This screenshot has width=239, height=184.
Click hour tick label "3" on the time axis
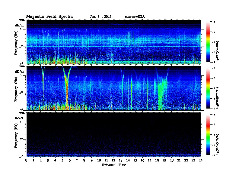48,160
